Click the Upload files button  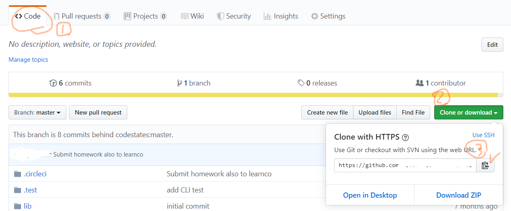pos(375,113)
